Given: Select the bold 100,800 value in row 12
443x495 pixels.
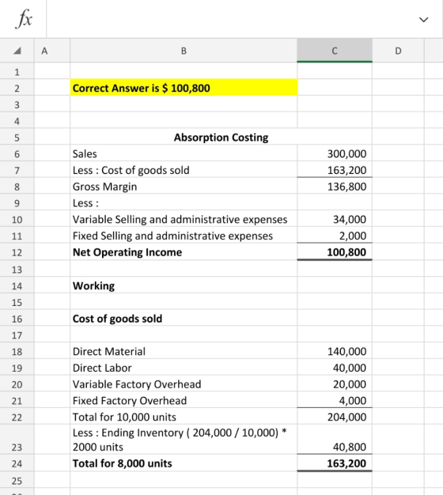Looking at the screenshot, I should tap(335, 252).
